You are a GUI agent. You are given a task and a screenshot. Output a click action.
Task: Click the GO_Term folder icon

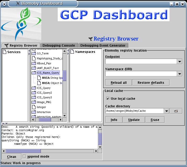[34, 53]
